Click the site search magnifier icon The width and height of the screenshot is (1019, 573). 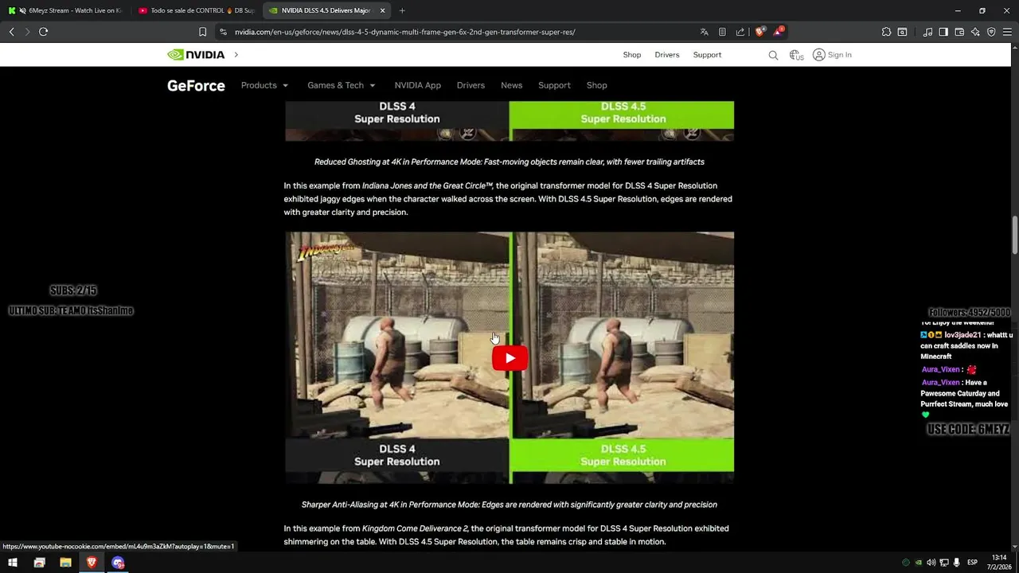point(773,55)
